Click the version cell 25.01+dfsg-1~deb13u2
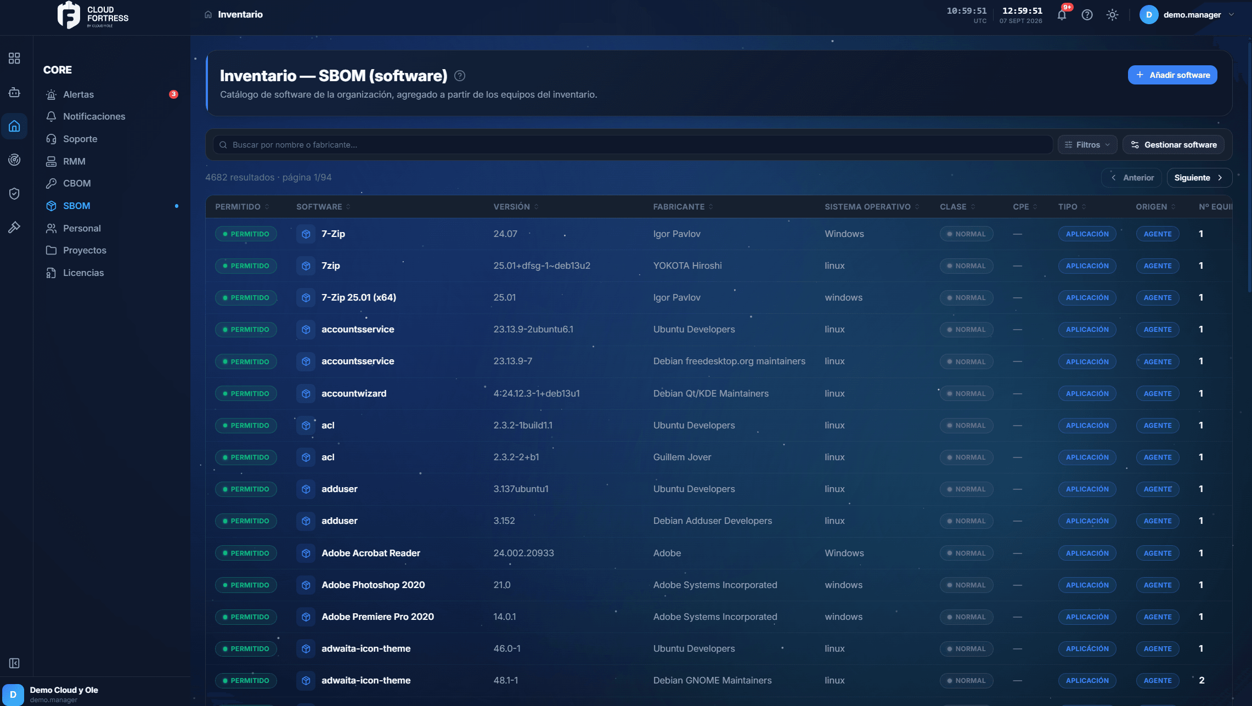This screenshot has width=1252, height=706. coord(542,266)
